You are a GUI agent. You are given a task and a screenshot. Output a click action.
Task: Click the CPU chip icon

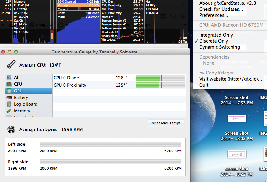pyautogui.click(x=9, y=84)
